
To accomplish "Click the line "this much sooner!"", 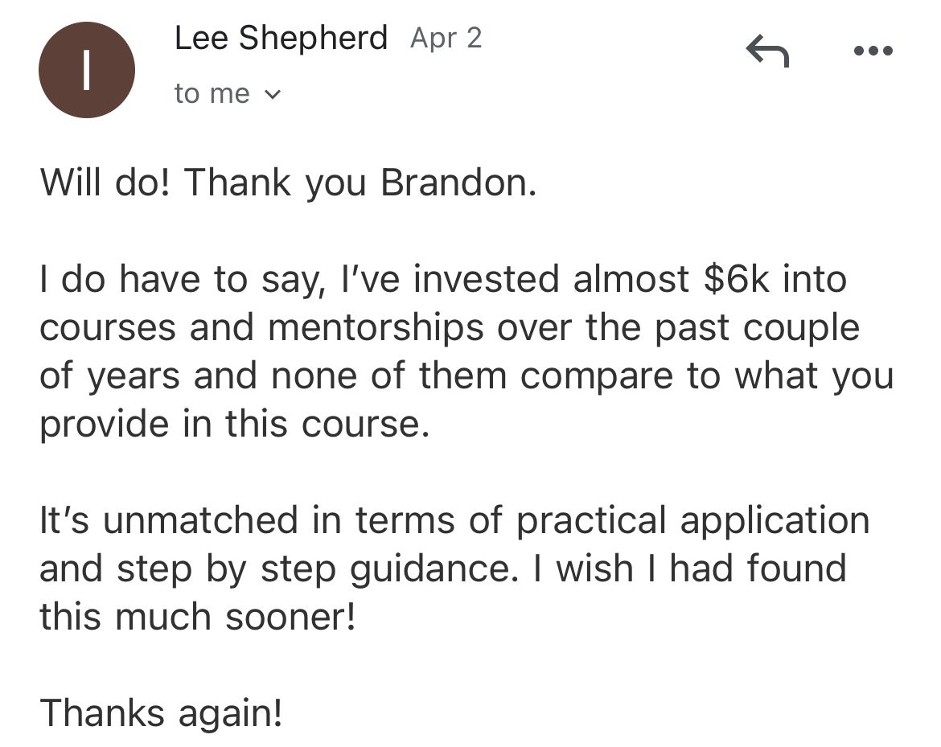I will [197, 617].
